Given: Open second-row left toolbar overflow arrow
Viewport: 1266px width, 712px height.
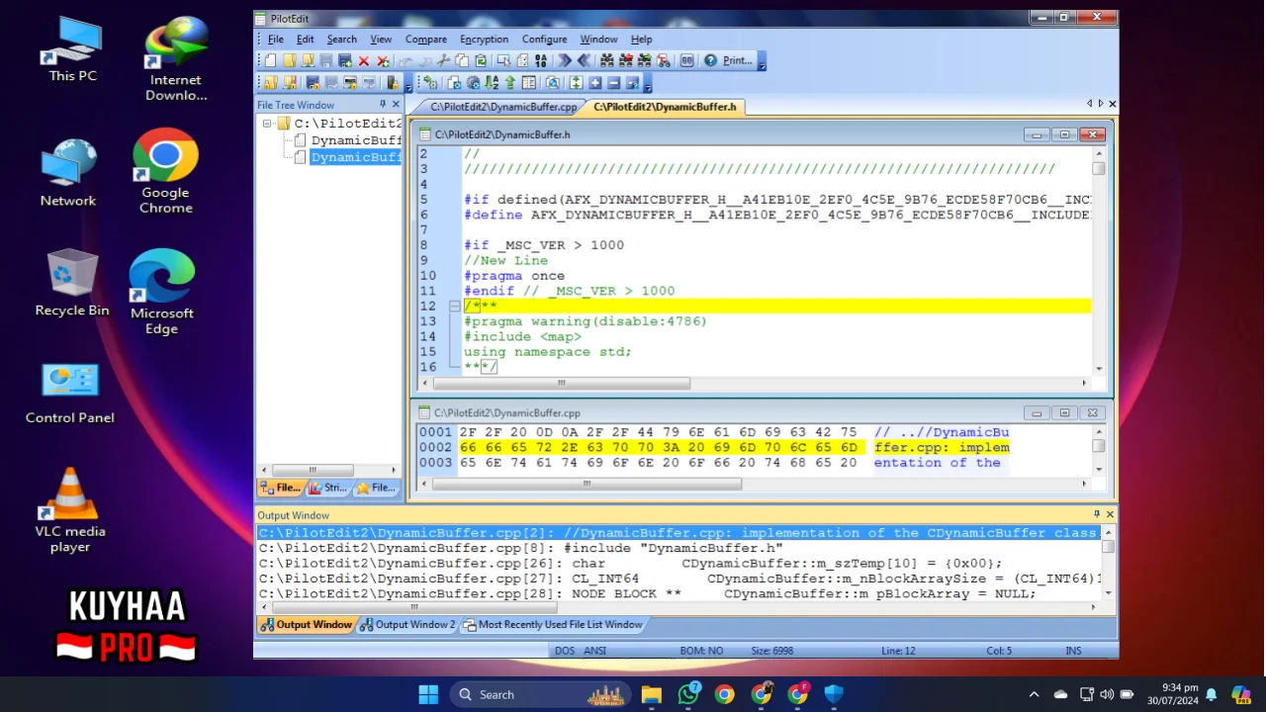Looking at the screenshot, I should click(408, 85).
